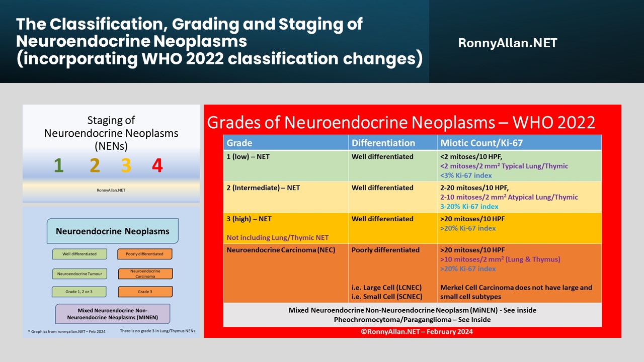Expand the 'Pheochromocytoma/Paraganglioma – See Inside' row

click(x=412, y=319)
